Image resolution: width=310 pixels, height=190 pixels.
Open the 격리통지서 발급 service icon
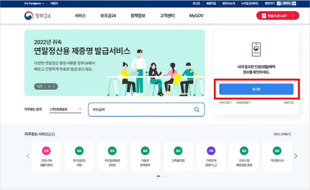click(277, 156)
